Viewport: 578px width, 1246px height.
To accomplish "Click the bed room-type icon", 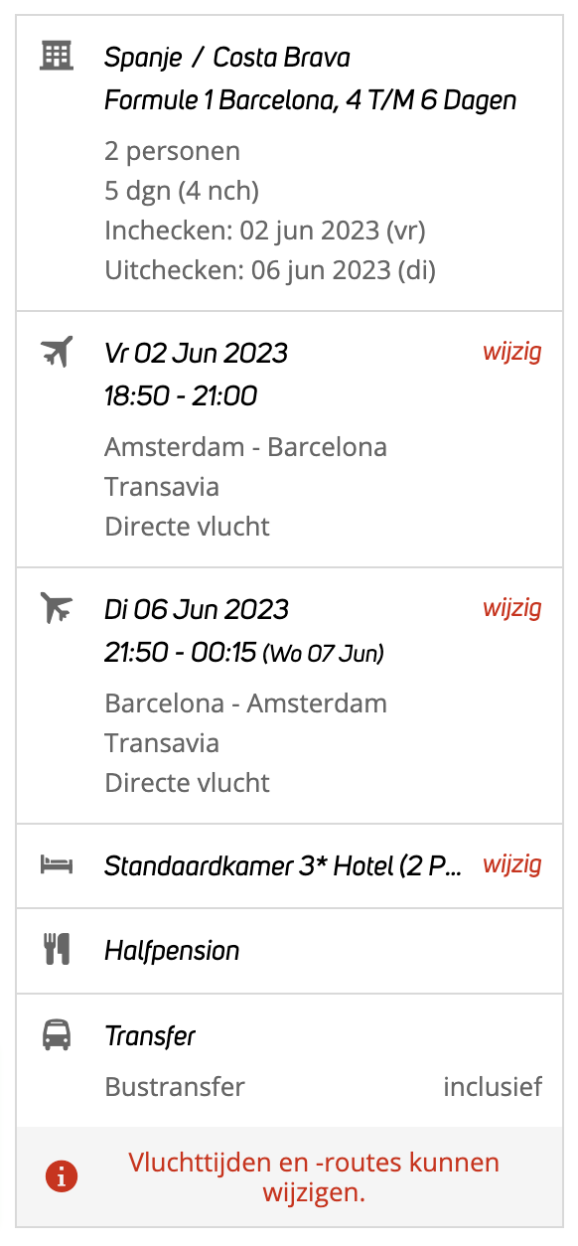I will point(57,864).
